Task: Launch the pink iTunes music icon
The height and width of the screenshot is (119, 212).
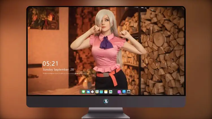Action: pyautogui.click(x=119, y=92)
